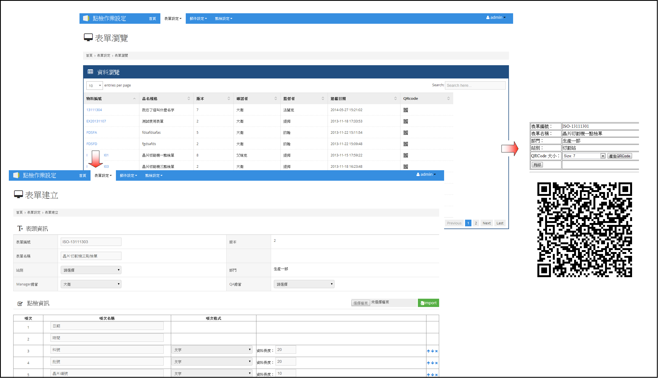Click the Search here input field

pos(475,85)
